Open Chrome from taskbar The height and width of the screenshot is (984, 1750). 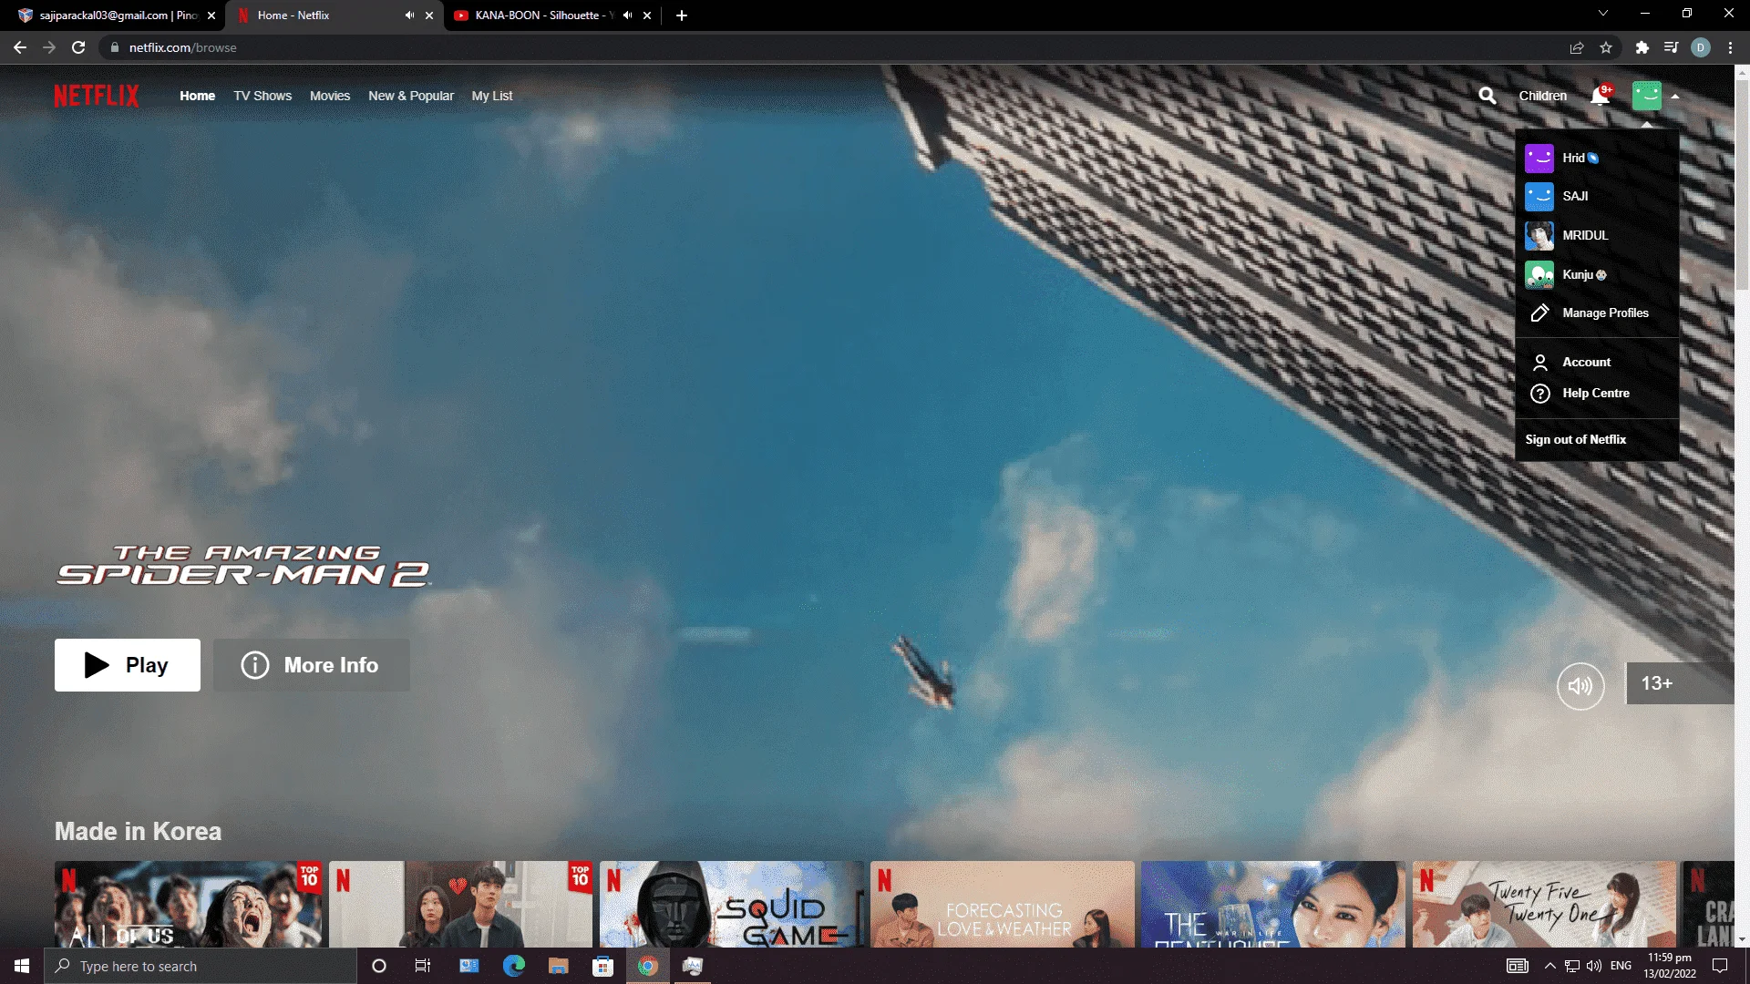click(x=647, y=966)
